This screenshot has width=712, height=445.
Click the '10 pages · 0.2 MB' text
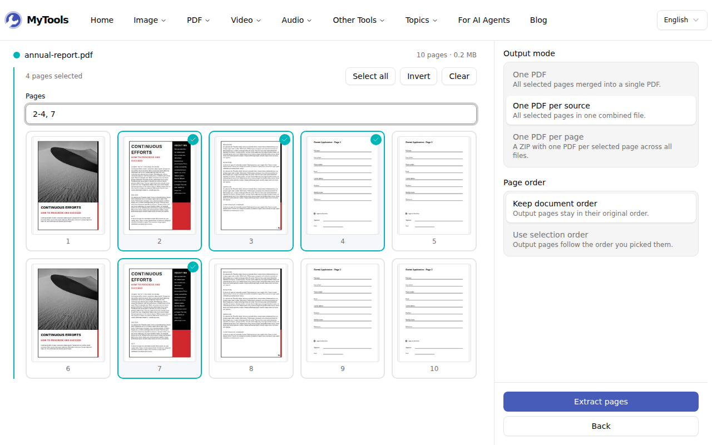447,55
